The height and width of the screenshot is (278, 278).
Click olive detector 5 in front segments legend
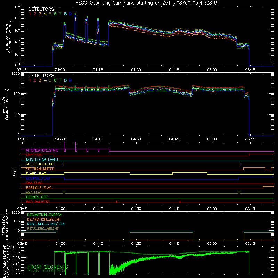[x=50, y=14]
